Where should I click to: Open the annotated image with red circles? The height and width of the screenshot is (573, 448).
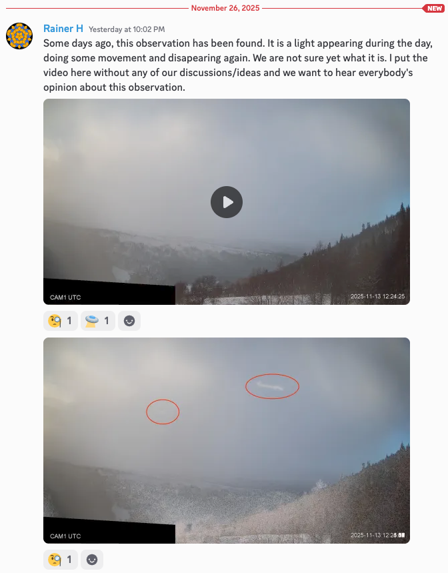click(227, 440)
